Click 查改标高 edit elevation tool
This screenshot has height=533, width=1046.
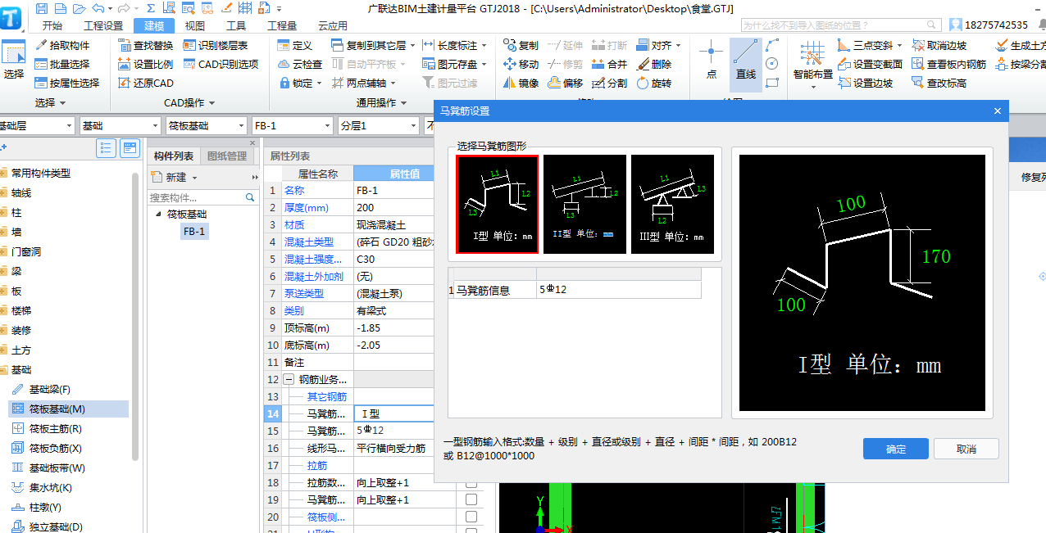click(x=939, y=83)
